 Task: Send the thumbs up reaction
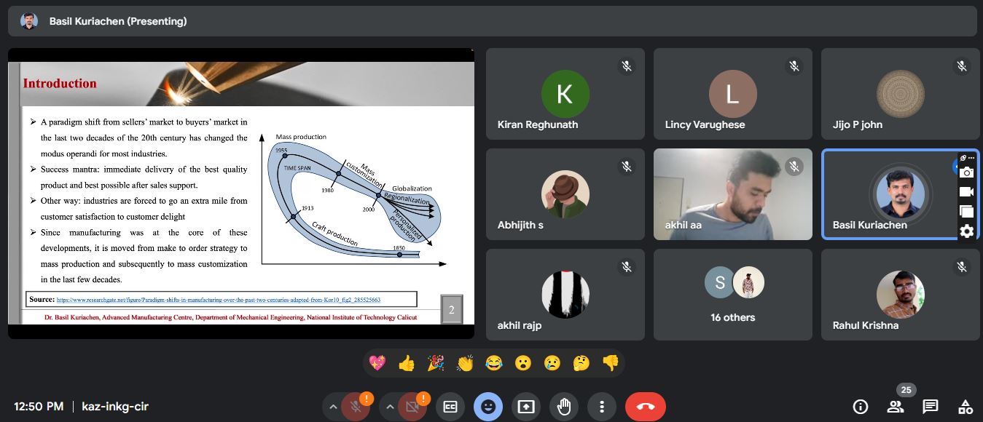pos(407,363)
